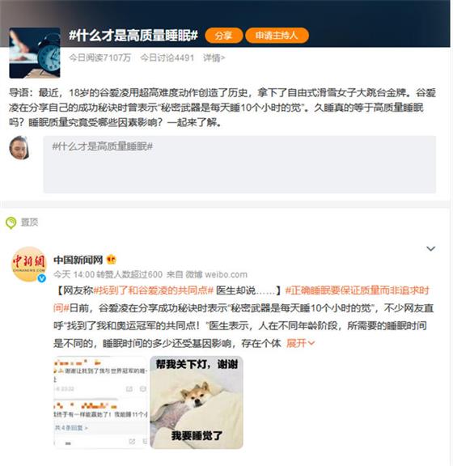The width and height of the screenshot is (453, 466).
Task: Open the 中国新闻网 account avatar
Action: coord(29,264)
